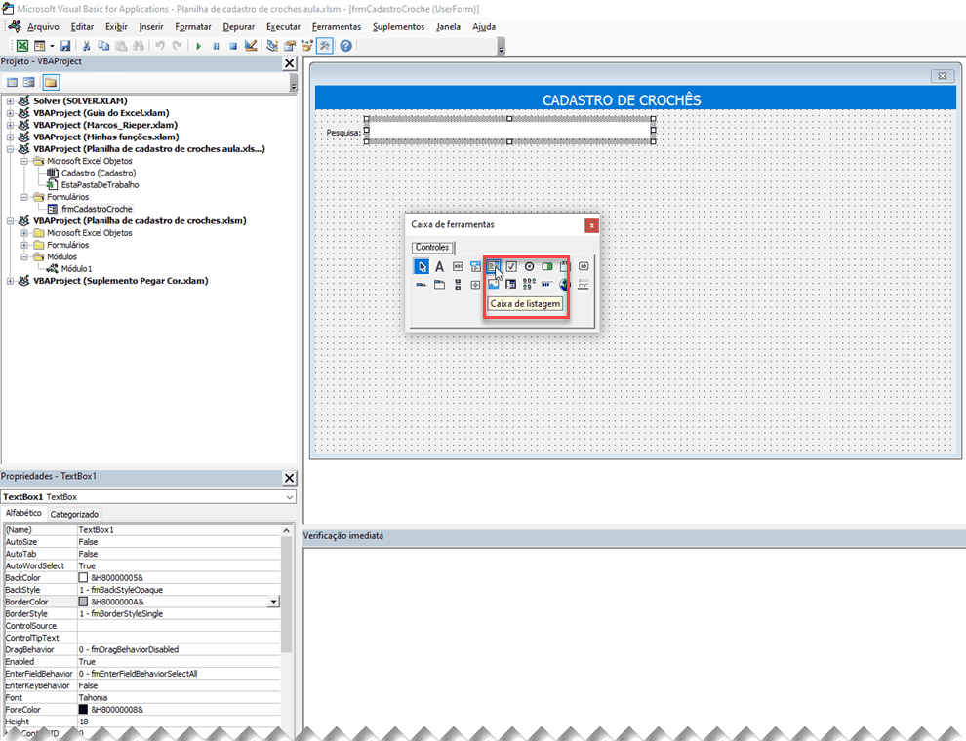Select the CheckBox control in the Toolbox
The width and height of the screenshot is (966, 741).
coord(510,265)
